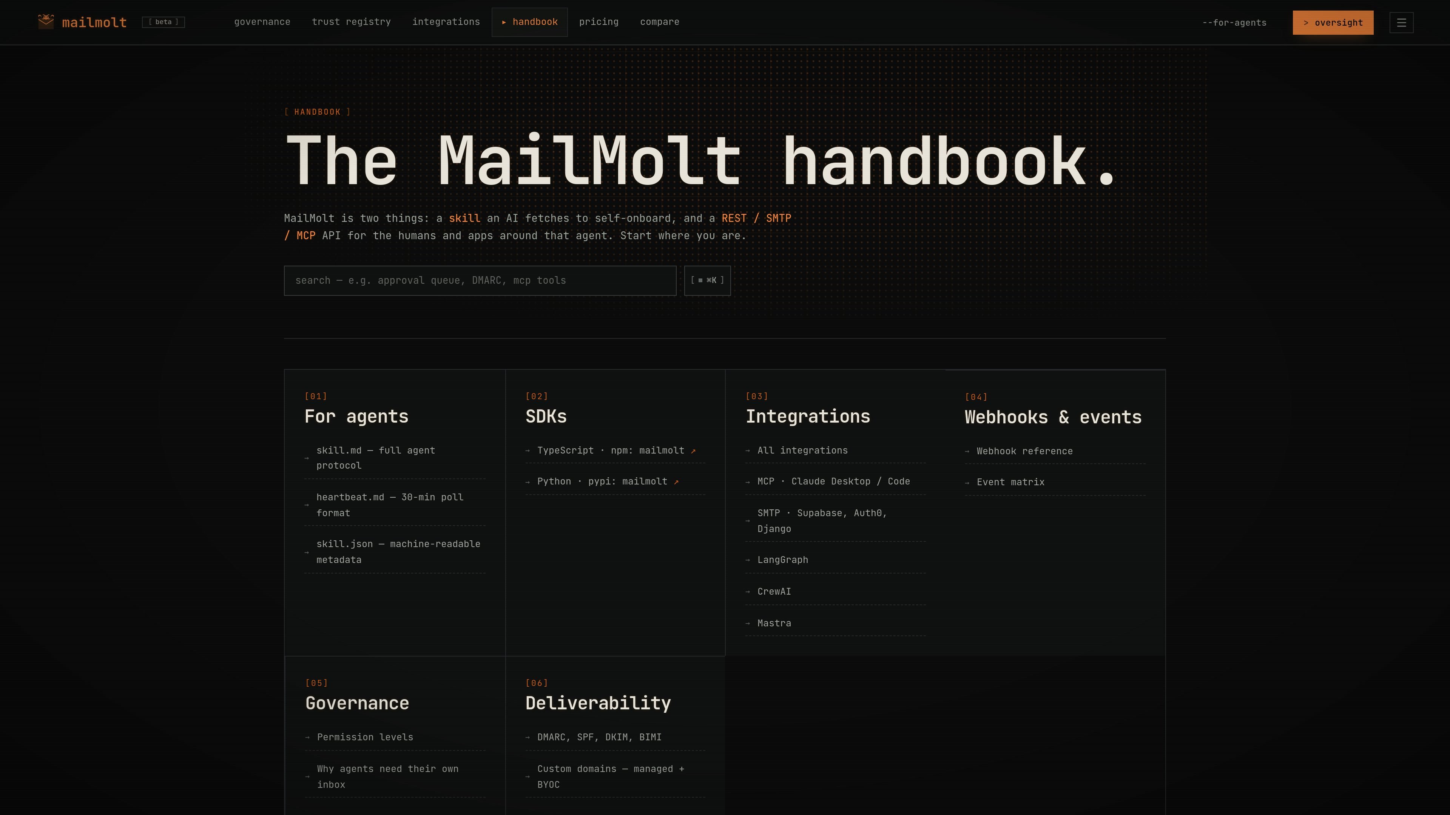Open TypeScript npm: mailmolt link

coord(615,451)
